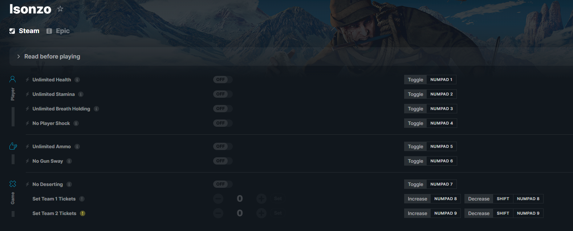The image size is (573, 231).
Task: Increase Team 1 Tickets with plus button
Action: pyautogui.click(x=261, y=199)
